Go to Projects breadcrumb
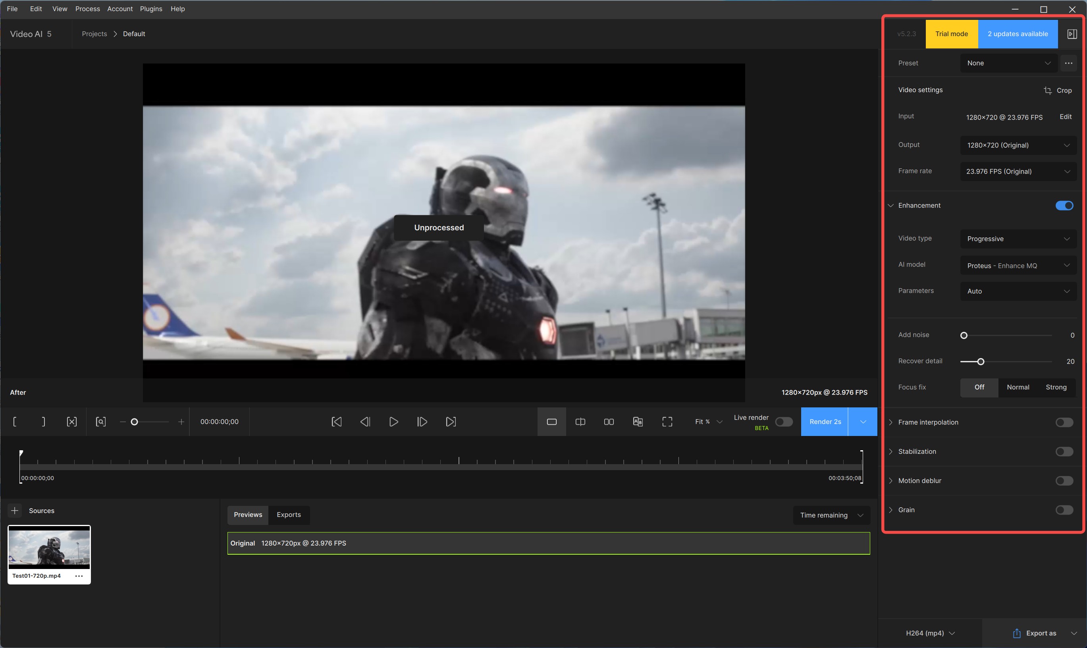 [x=94, y=34]
